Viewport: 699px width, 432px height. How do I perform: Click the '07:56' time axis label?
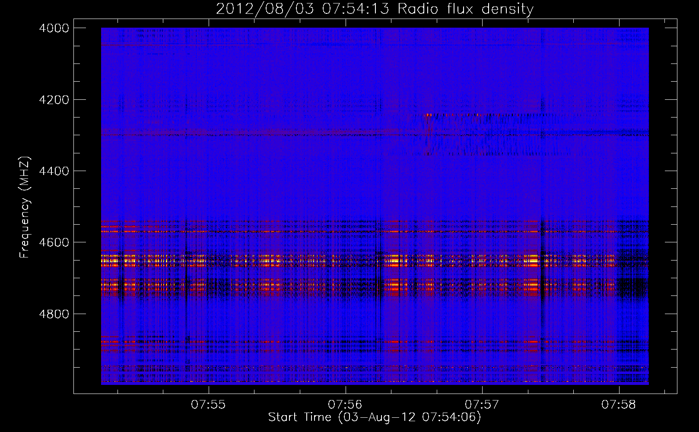click(x=345, y=405)
